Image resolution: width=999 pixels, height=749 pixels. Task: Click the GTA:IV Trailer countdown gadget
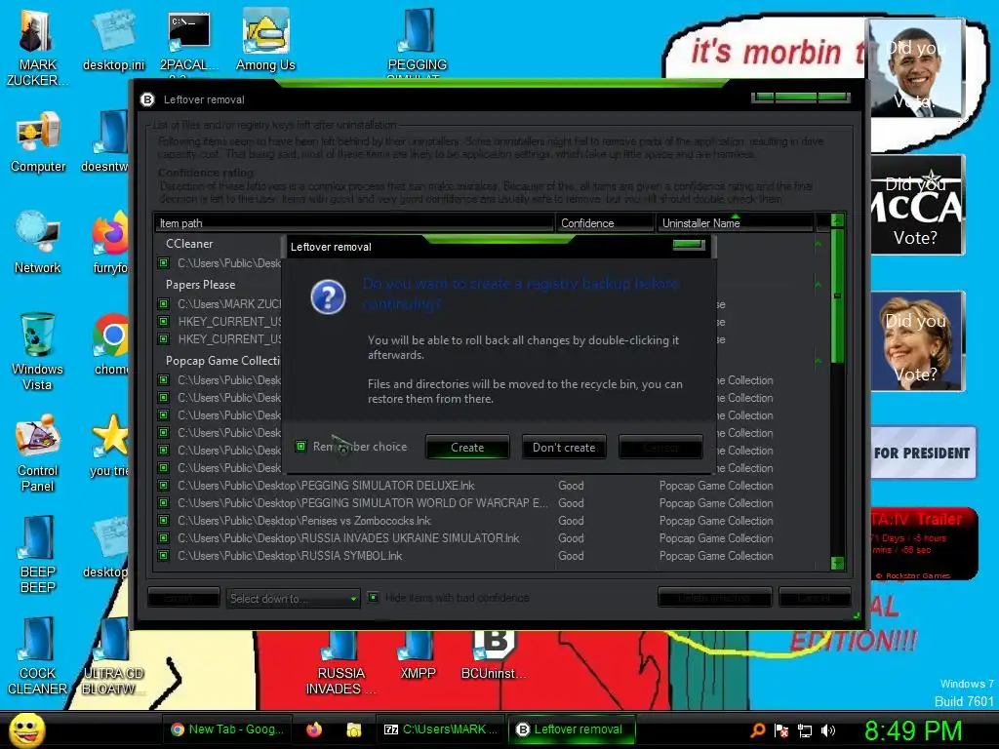[x=924, y=543]
